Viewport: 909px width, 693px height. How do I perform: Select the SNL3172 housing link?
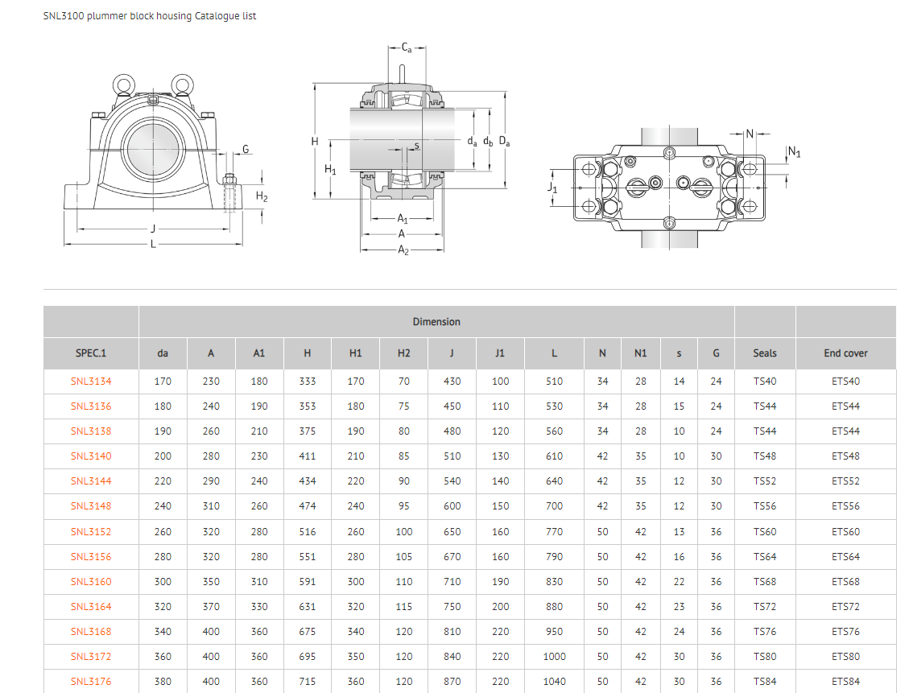click(91, 657)
